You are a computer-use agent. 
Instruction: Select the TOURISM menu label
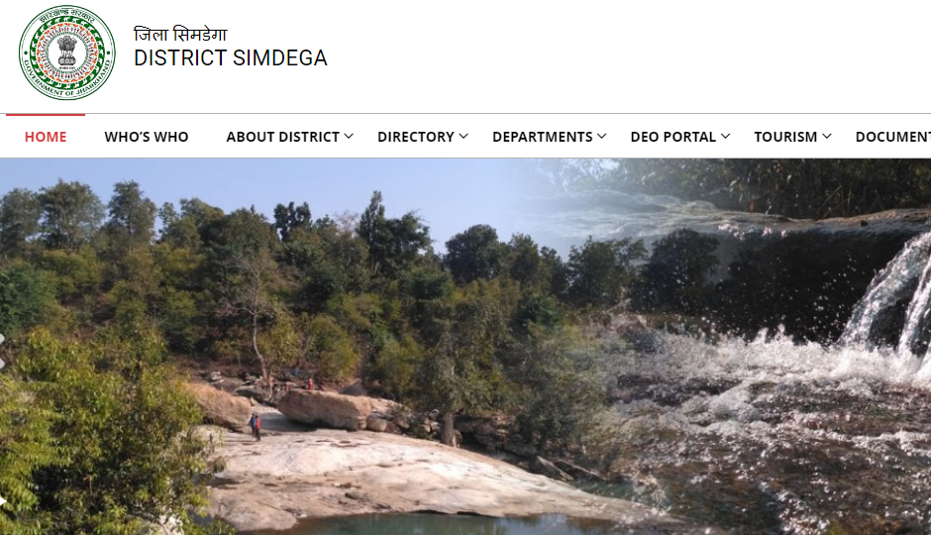tap(785, 137)
